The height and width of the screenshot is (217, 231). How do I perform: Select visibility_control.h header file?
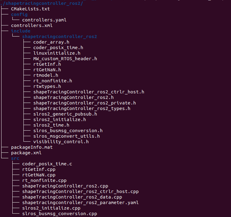coord(61,142)
